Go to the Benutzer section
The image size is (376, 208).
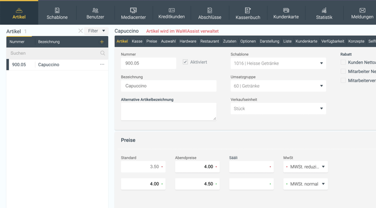click(95, 14)
